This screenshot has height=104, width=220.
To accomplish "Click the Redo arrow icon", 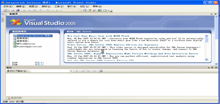I will tap(48, 10).
